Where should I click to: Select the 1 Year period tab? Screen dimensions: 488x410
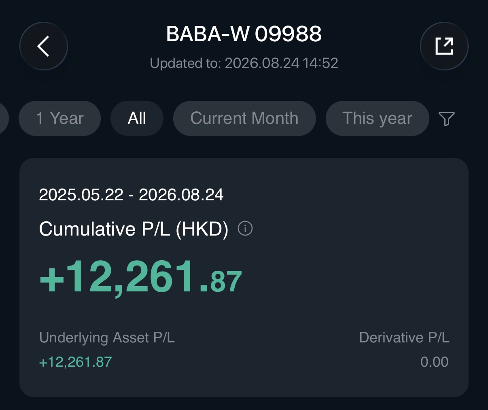(x=59, y=118)
